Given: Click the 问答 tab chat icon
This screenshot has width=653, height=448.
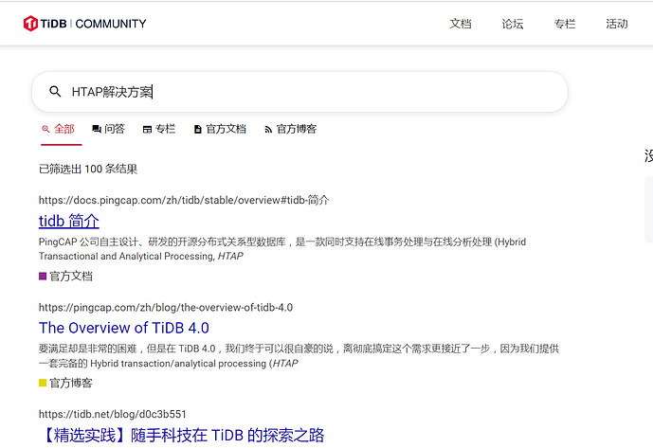Looking at the screenshot, I should [x=97, y=129].
